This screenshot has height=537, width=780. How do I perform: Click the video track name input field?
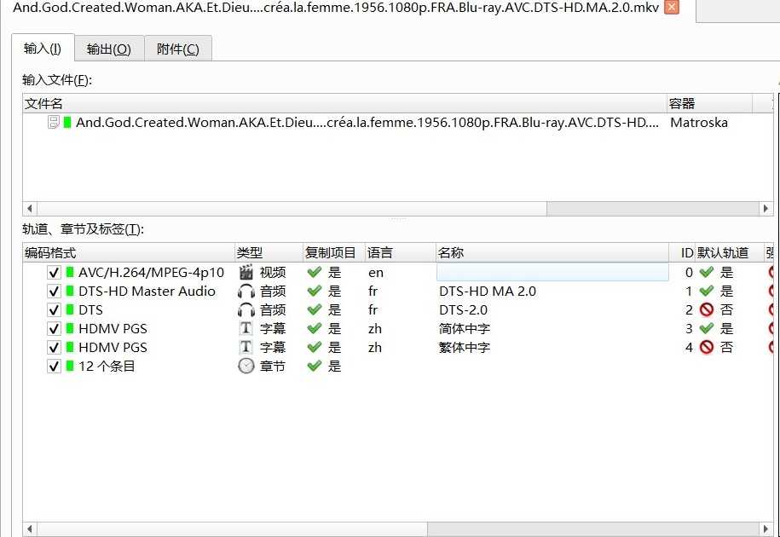click(552, 273)
